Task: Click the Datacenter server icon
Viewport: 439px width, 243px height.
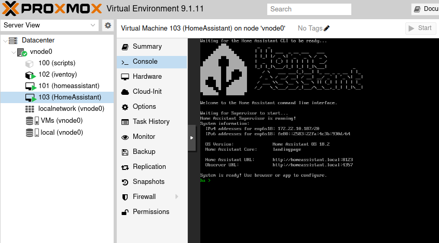Action: click(13, 40)
